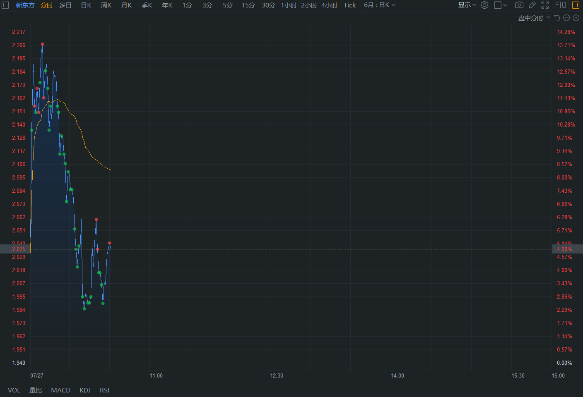Select the 15分 interval

pyautogui.click(x=248, y=5)
